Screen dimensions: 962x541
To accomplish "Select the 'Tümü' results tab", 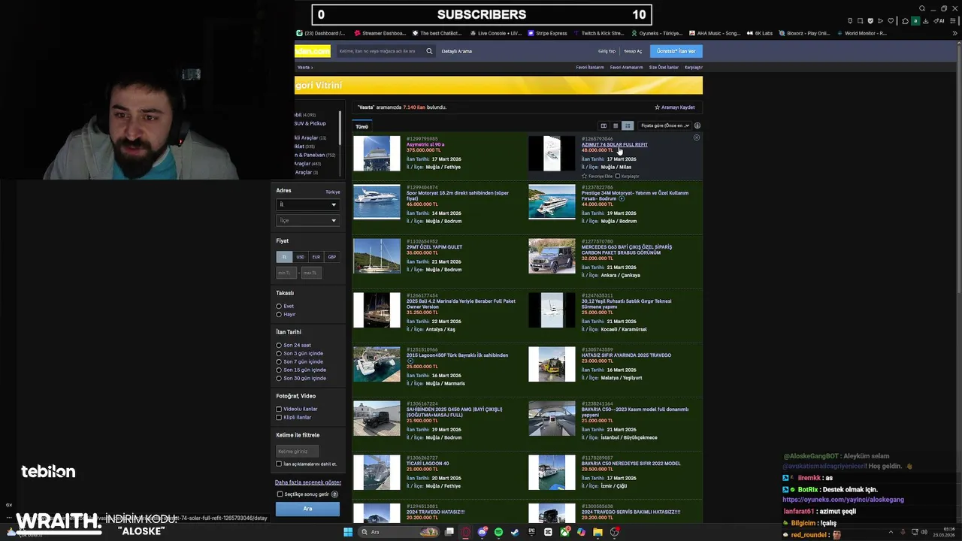I will coord(362,126).
